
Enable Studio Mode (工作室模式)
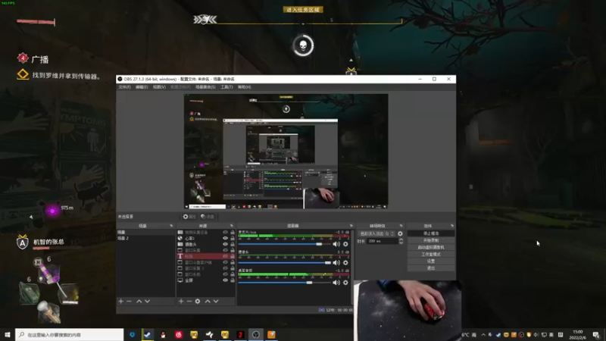click(x=431, y=255)
